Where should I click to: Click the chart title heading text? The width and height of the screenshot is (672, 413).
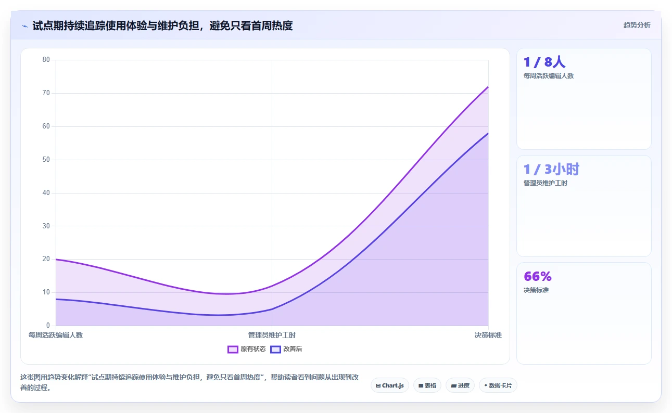coord(162,25)
